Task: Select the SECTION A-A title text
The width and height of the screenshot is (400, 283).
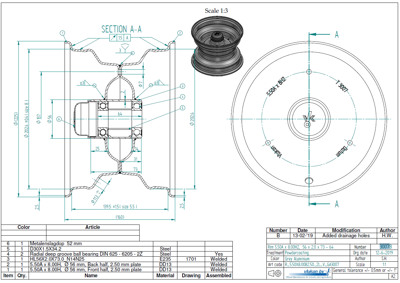Action: click(121, 29)
